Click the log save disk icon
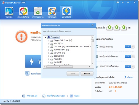Image resolution: width=139 pixels, height=105 pixels. click(x=71, y=96)
